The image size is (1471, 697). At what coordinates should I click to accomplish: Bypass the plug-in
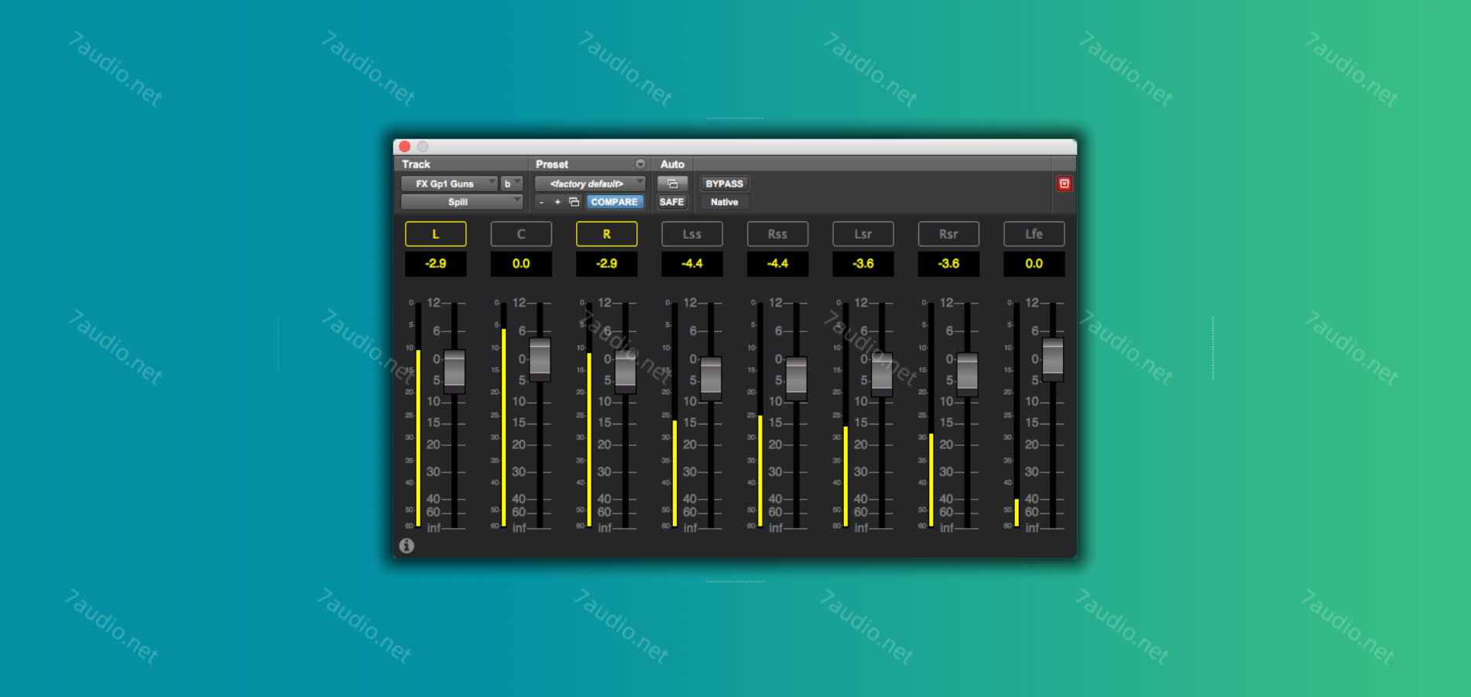pos(725,184)
